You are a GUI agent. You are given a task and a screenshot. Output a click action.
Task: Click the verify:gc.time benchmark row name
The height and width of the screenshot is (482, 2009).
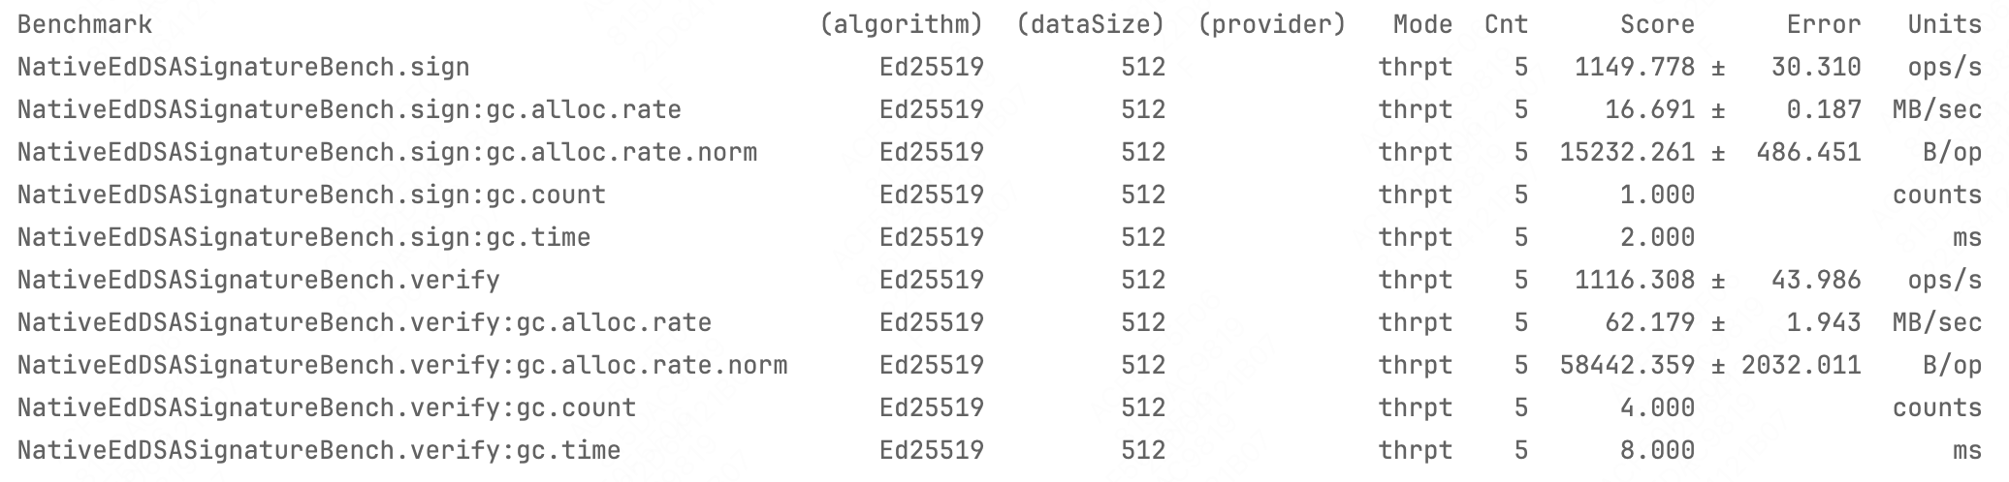319,451
